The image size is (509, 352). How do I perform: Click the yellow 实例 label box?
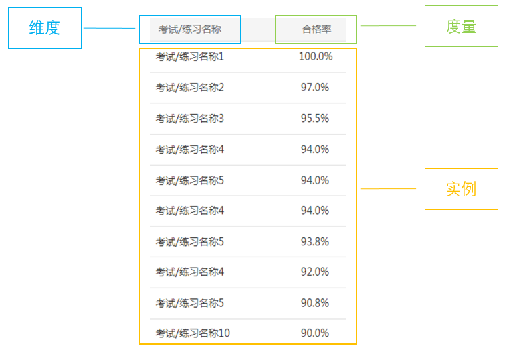[x=461, y=189]
